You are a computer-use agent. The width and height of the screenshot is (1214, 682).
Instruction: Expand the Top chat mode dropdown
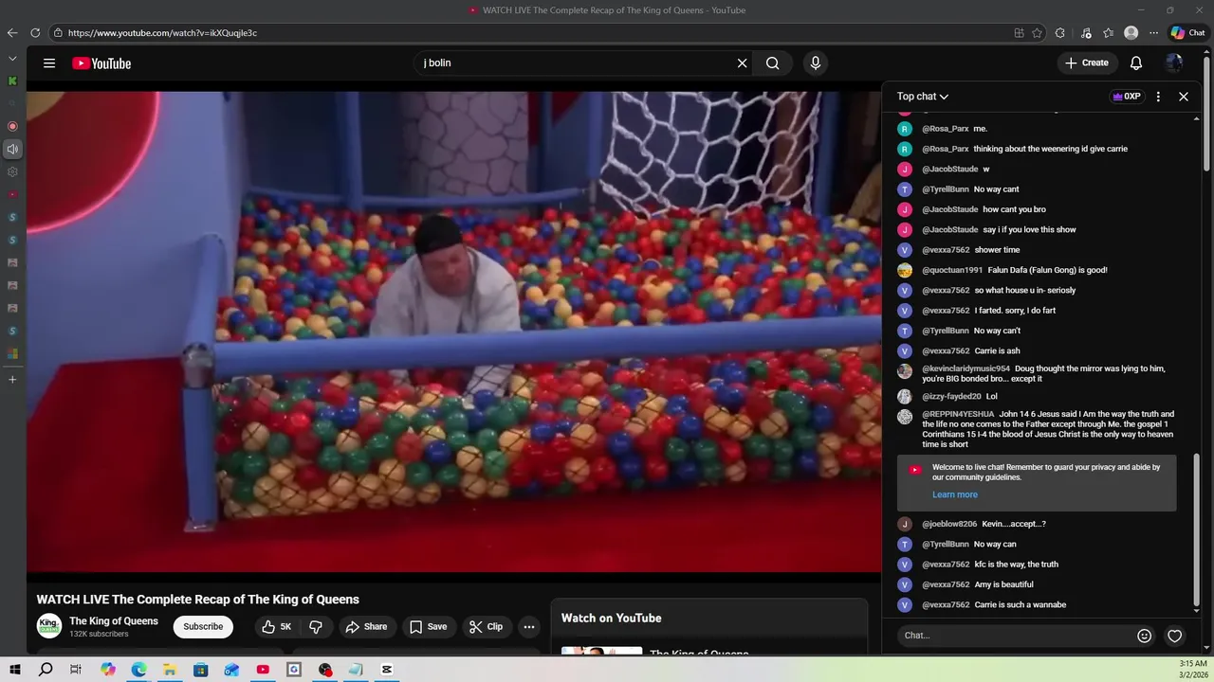click(923, 97)
